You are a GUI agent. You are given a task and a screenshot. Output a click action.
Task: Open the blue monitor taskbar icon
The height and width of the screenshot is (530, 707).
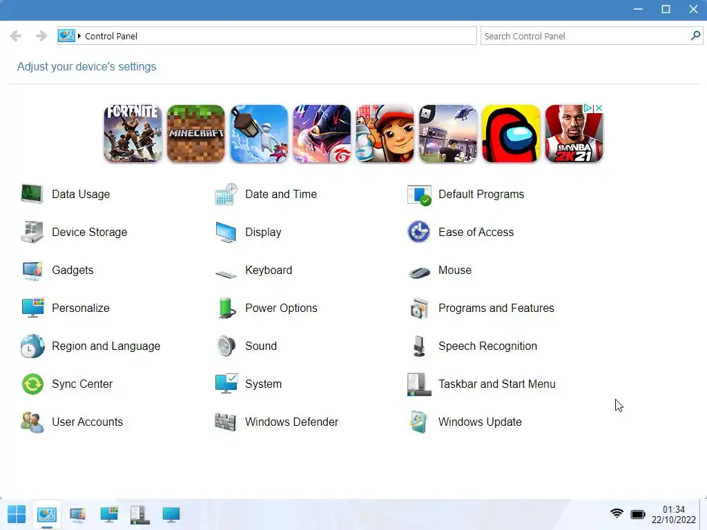click(x=171, y=515)
